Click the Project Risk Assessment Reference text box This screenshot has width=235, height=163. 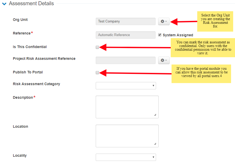pos(125,60)
